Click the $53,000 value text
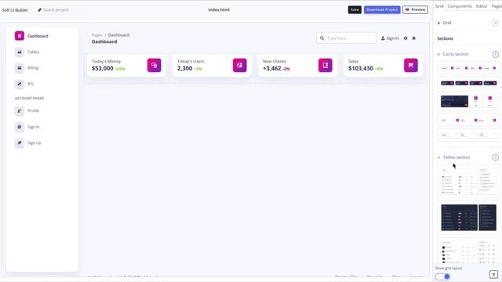Viewport: 502px width, 282px height. click(103, 68)
